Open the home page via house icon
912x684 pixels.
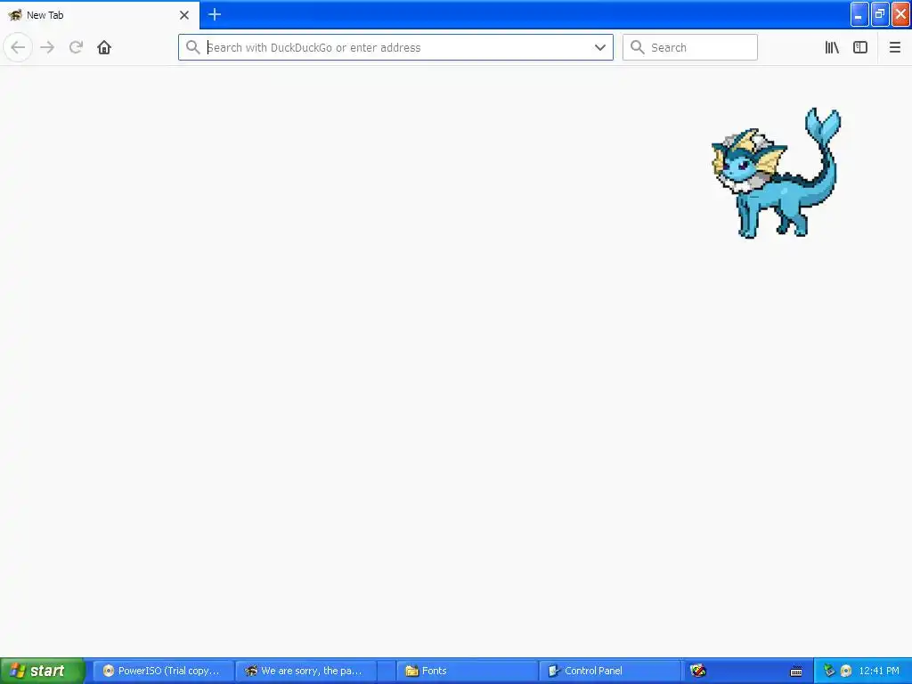click(x=104, y=47)
